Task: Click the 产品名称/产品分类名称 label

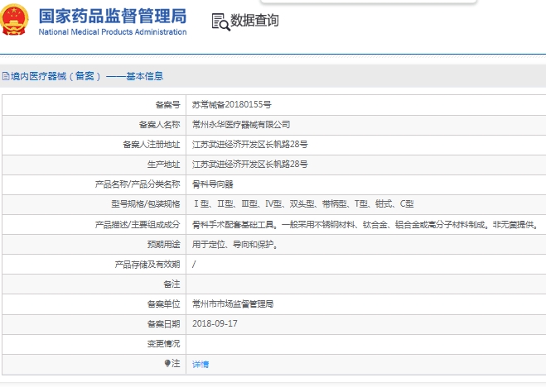Action: click(x=138, y=184)
